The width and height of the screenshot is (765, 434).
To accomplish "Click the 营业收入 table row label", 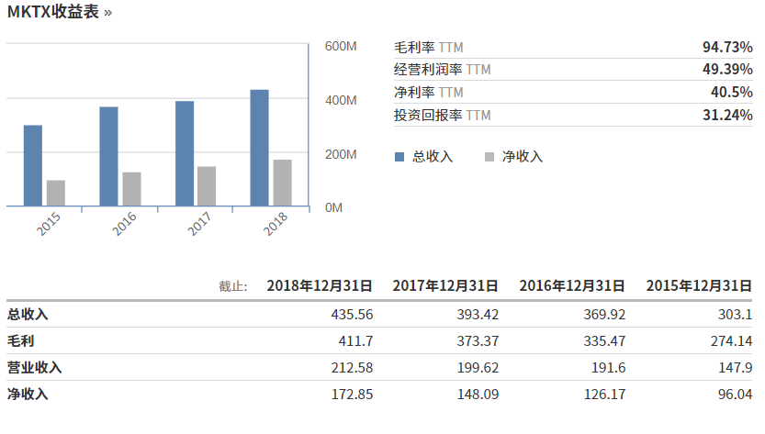I will [x=34, y=367].
